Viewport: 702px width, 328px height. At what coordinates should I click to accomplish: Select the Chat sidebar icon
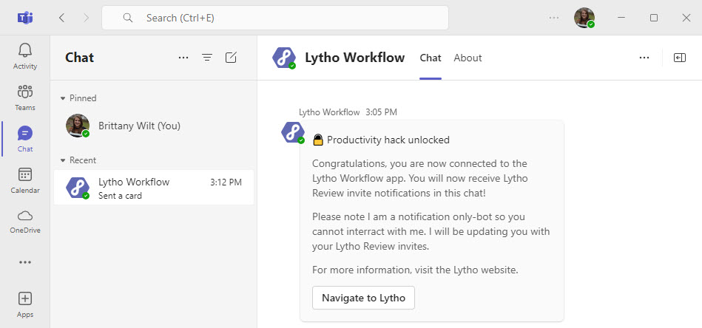click(25, 139)
